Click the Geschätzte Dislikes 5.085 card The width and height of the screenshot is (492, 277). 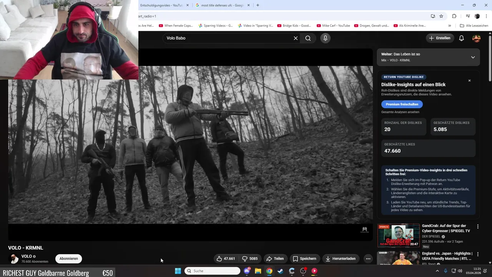(453, 127)
